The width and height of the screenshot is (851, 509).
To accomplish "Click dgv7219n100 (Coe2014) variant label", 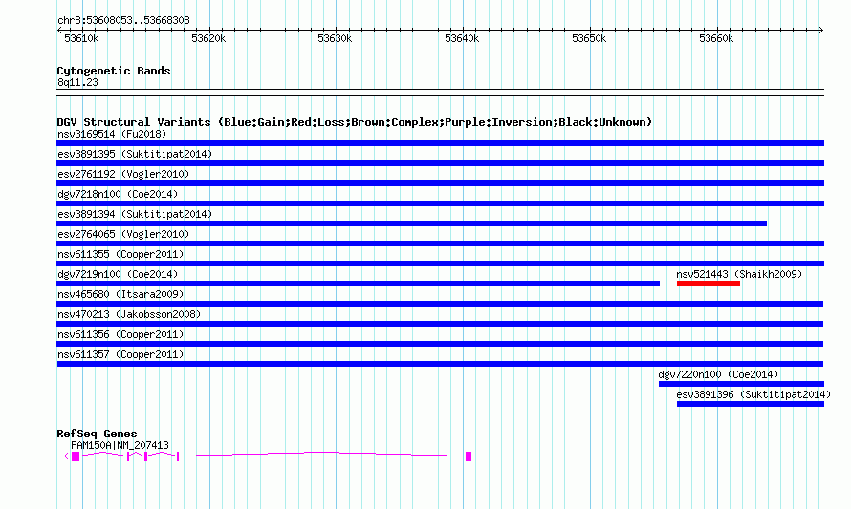I will [117, 274].
